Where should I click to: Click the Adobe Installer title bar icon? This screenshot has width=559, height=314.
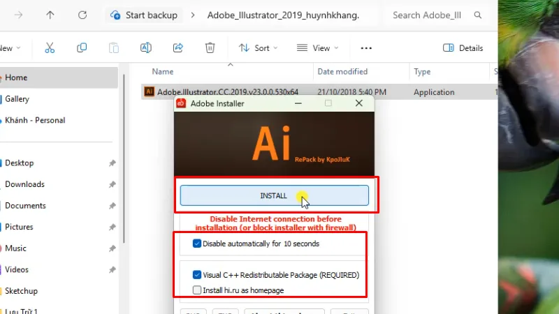181,103
